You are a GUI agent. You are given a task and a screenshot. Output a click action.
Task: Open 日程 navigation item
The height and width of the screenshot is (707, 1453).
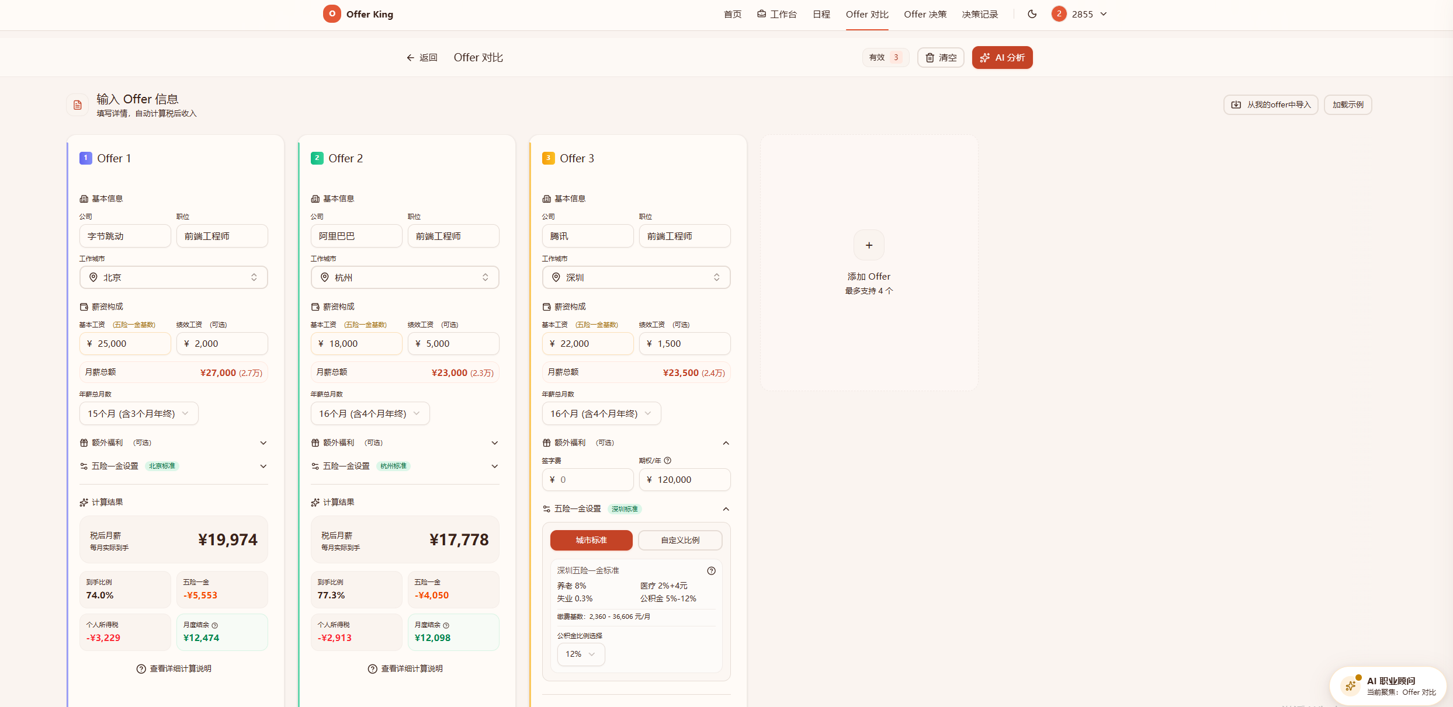[x=821, y=14]
